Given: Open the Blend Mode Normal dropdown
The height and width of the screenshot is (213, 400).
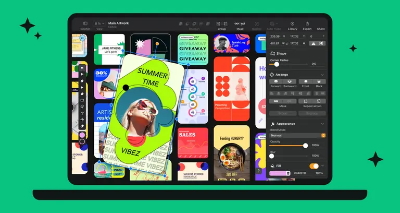Looking at the screenshot, I should 297,136.
